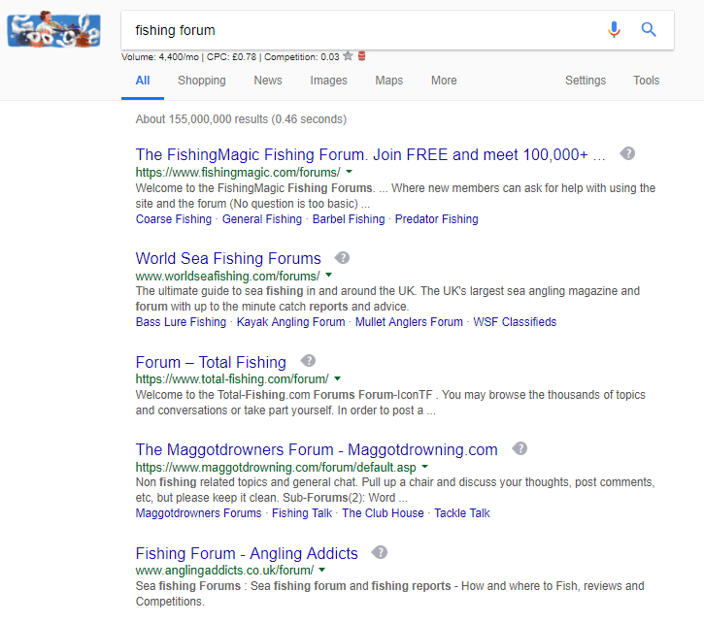Open the WSF Classifieds sitelink
The height and width of the screenshot is (623, 704).
(x=515, y=322)
